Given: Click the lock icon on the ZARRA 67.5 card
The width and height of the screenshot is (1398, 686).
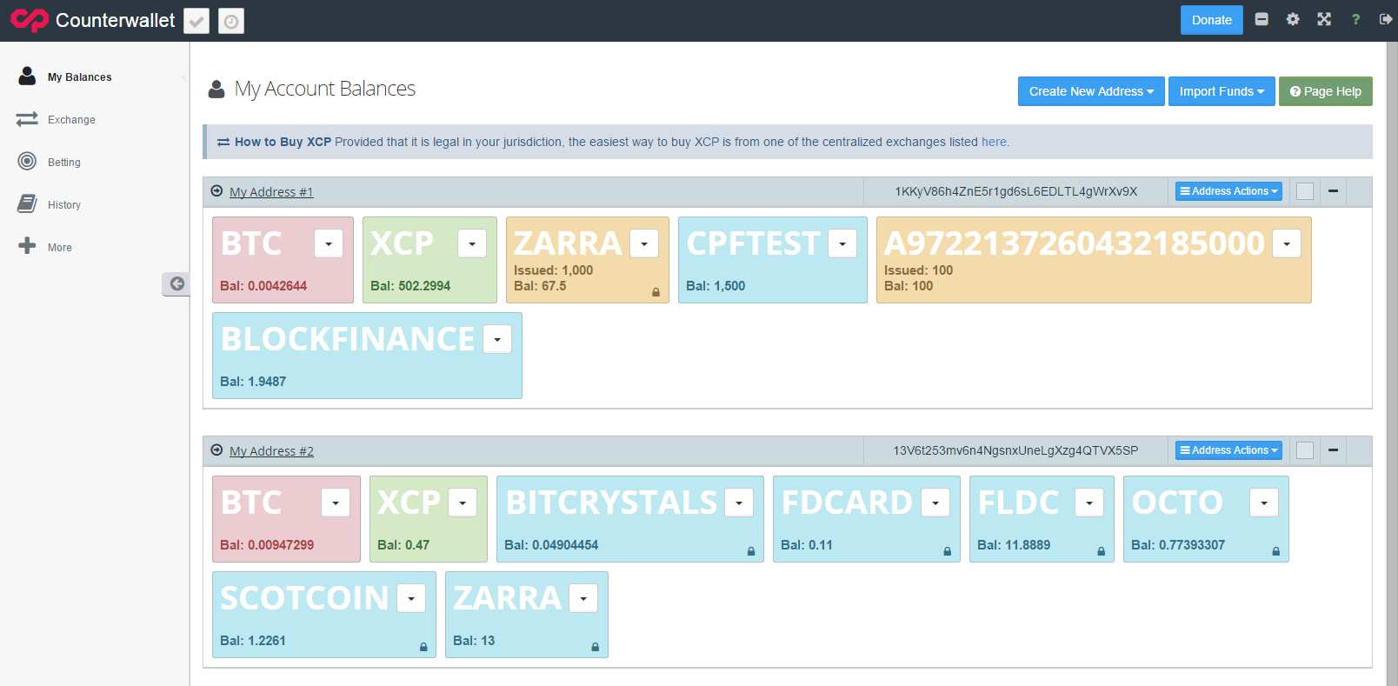Looking at the screenshot, I should coord(656,292).
